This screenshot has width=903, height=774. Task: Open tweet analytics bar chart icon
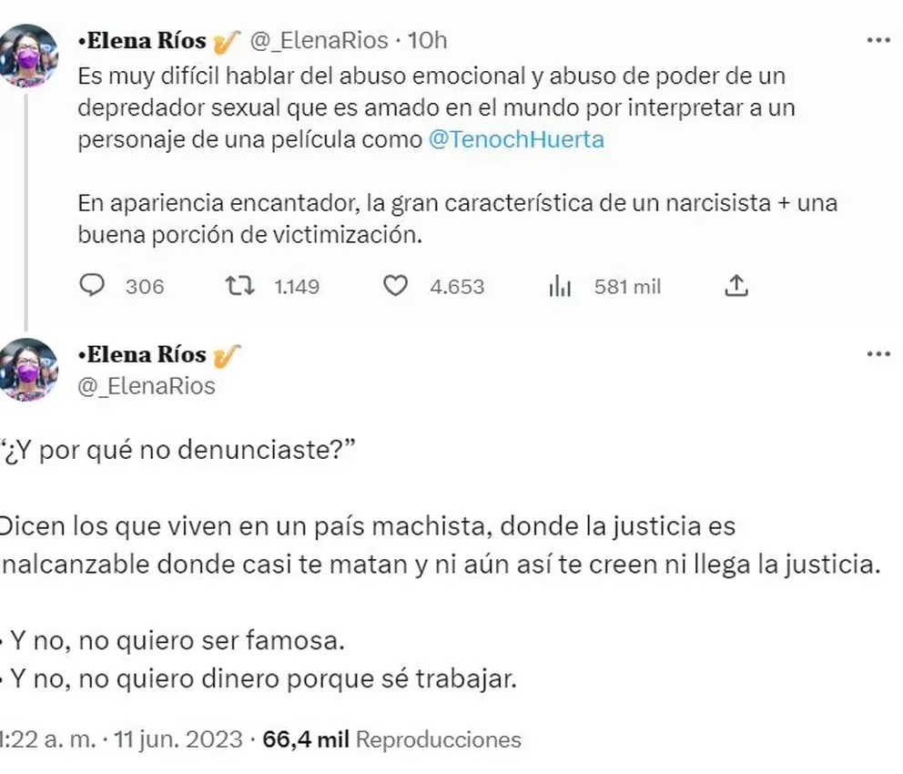click(x=559, y=287)
